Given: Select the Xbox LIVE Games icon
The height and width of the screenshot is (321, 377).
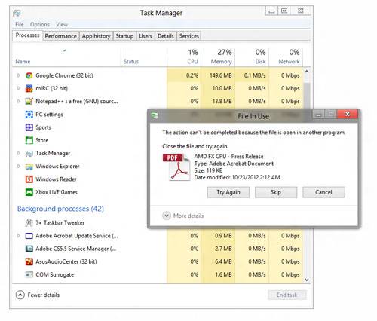Looking at the screenshot, I should pos(29,192).
